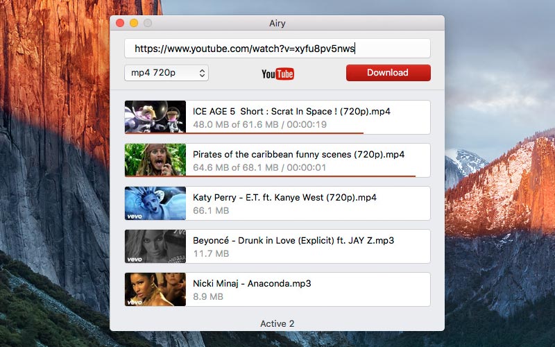Click the 11.7 MB size label

(211, 254)
